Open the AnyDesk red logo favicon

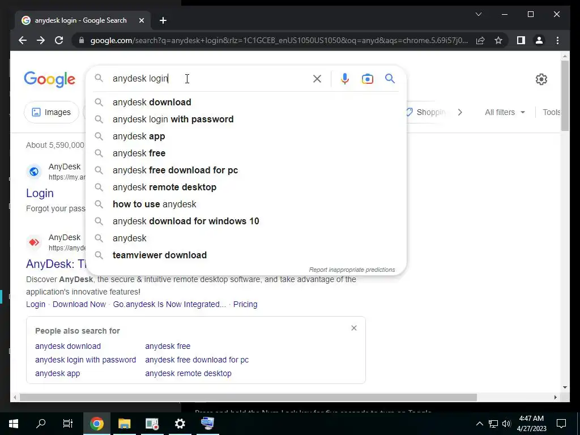[x=33, y=242]
